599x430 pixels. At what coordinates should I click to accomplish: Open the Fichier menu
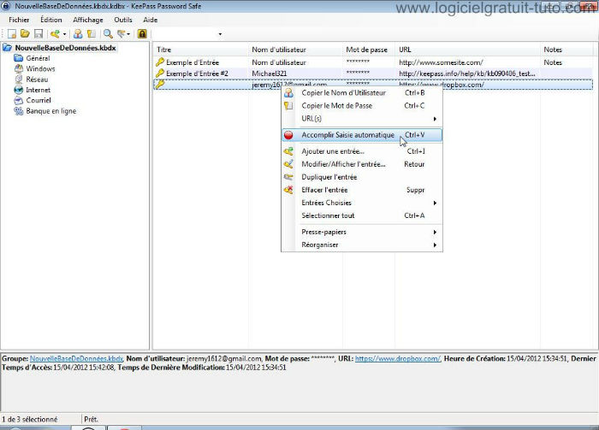click(x=19, y=20)
